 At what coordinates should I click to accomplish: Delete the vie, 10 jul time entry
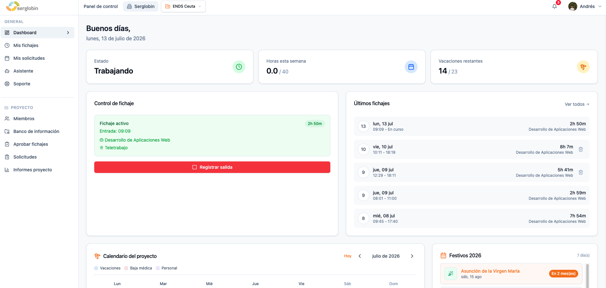point(581,149)
